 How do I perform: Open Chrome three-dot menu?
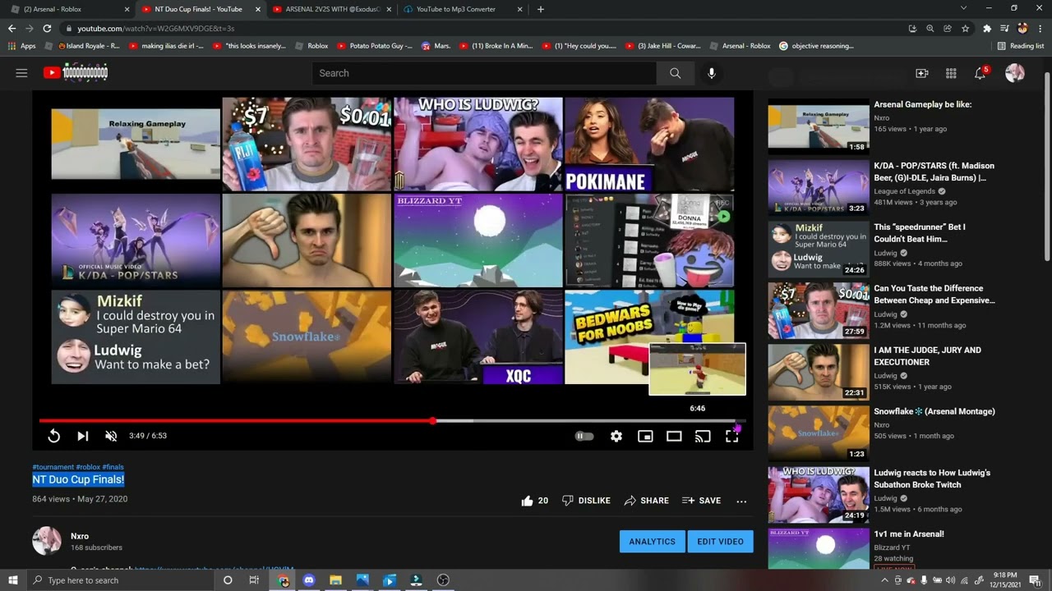(1040, 28)
